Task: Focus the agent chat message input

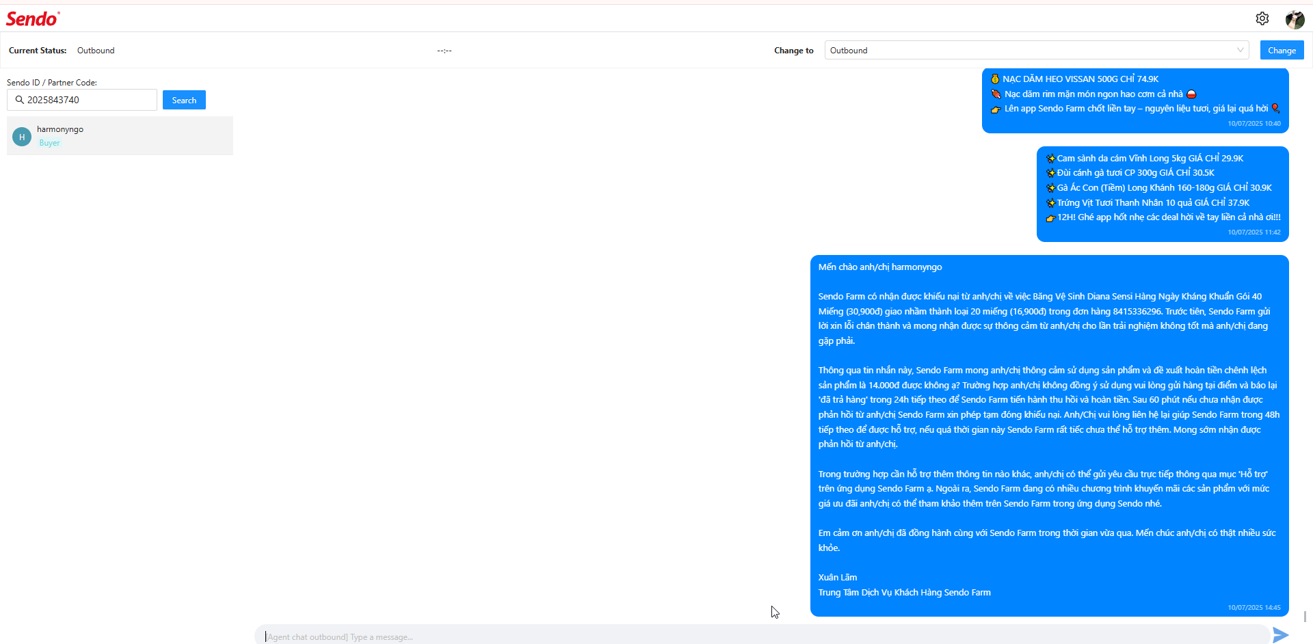Action: pos(762,636)
